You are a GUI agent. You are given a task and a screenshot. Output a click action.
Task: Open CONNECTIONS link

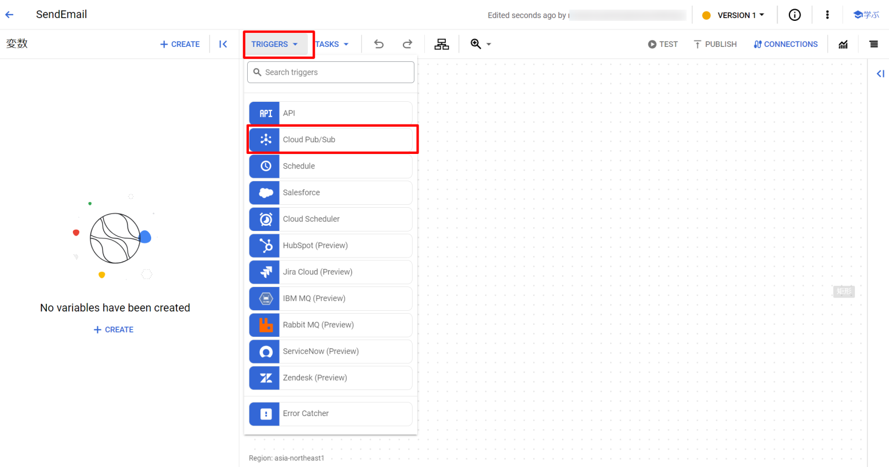tap(785, 44)
